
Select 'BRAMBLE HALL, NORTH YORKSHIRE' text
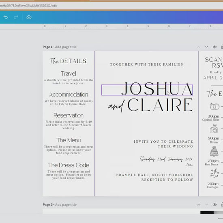click(154, 175)
